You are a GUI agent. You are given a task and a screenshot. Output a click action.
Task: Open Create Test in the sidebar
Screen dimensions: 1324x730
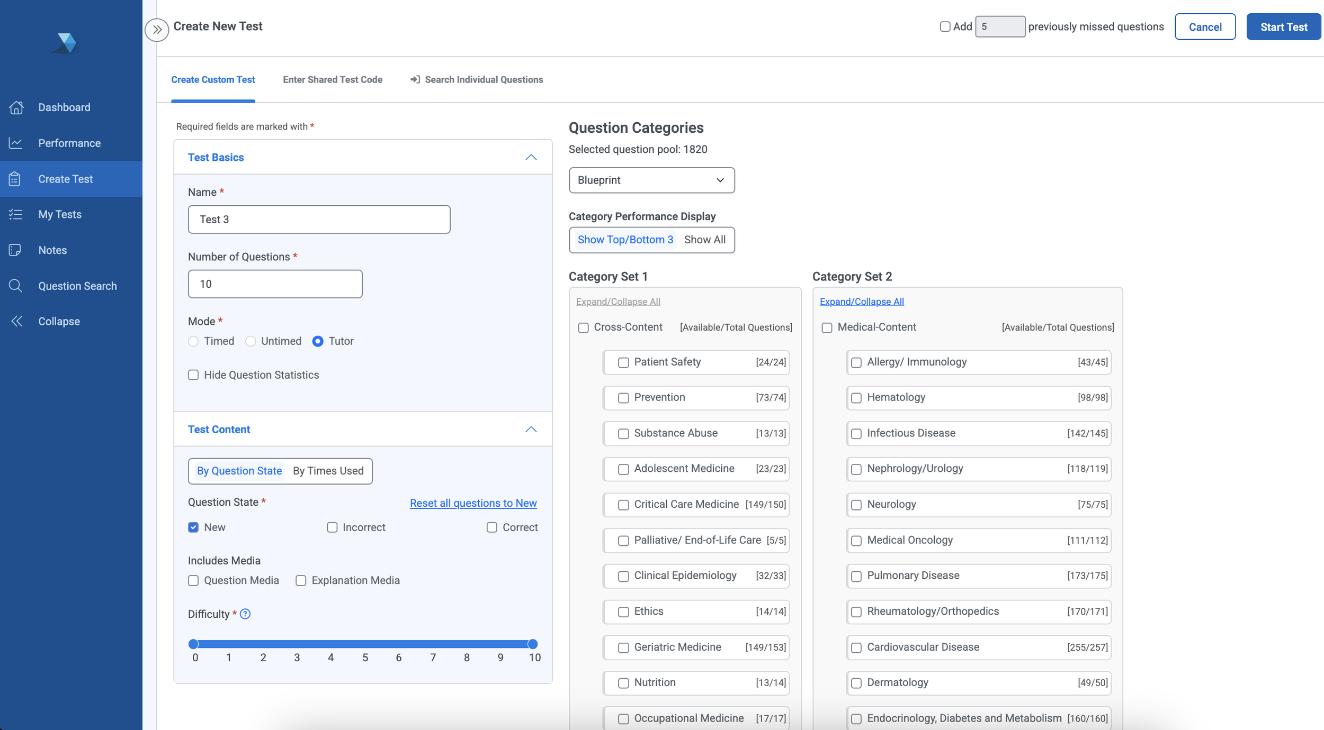tap(65, 179)
